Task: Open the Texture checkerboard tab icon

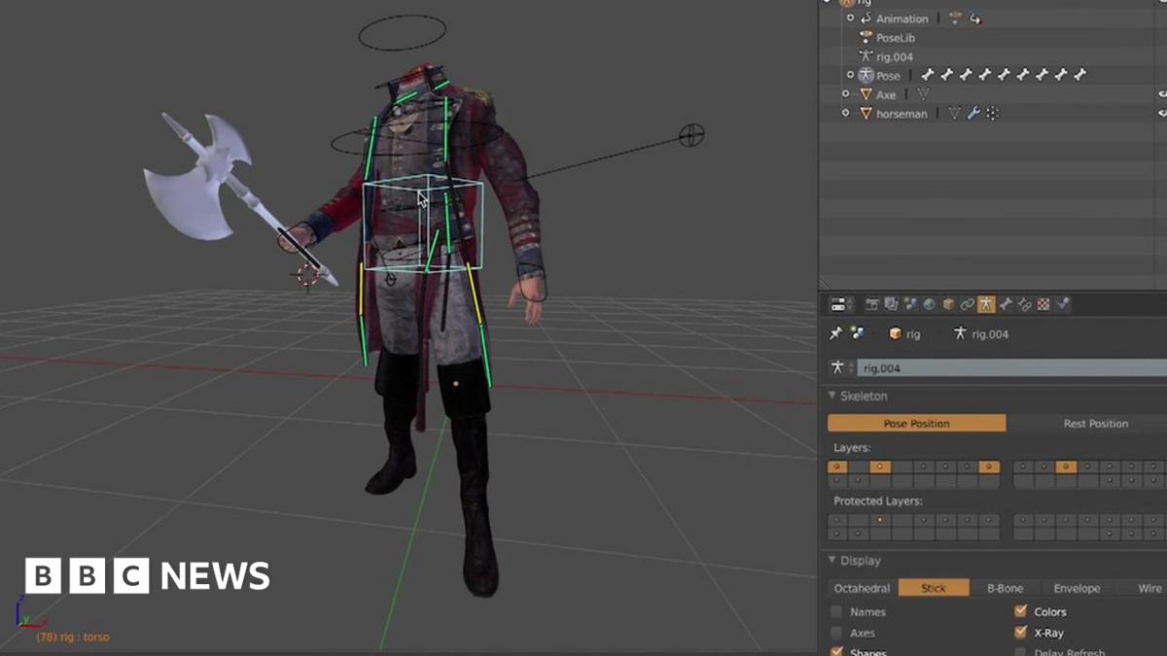Action: coord(1043,304)
